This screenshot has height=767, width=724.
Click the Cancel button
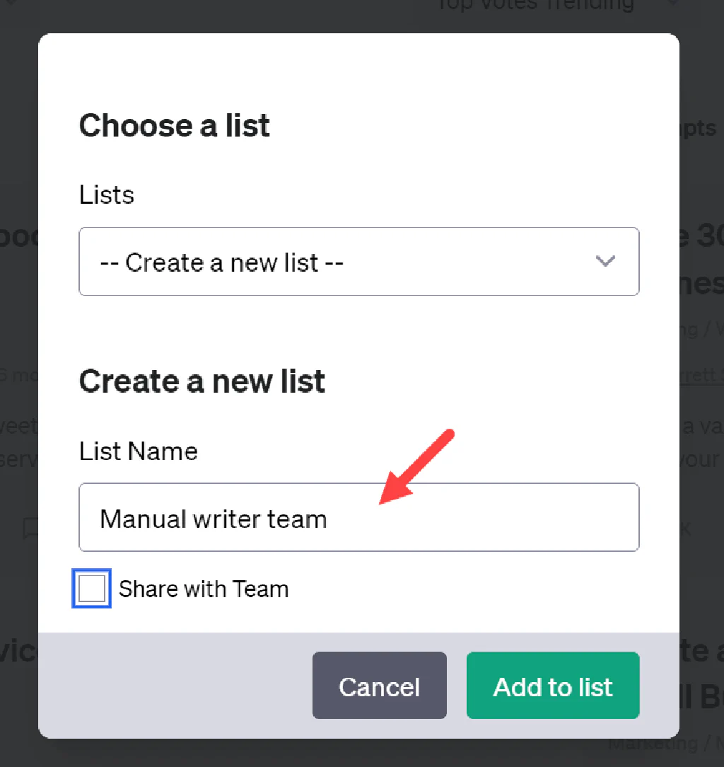pyautogui.click(x=380, y=686)
